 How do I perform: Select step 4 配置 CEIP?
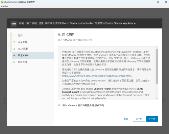[x=33, y=56]
